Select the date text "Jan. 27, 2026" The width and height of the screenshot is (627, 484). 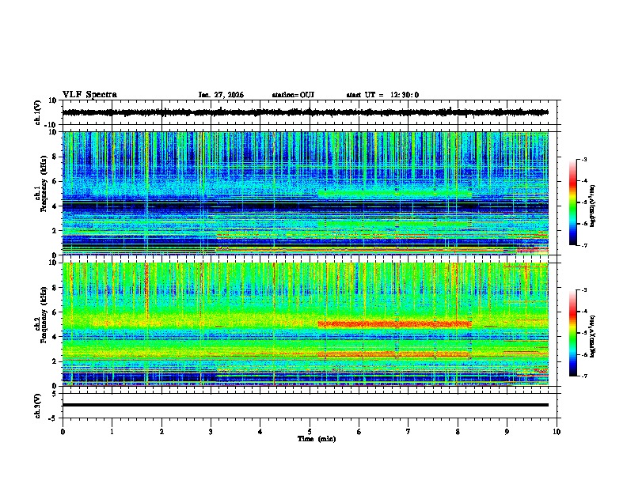(221, 95)
